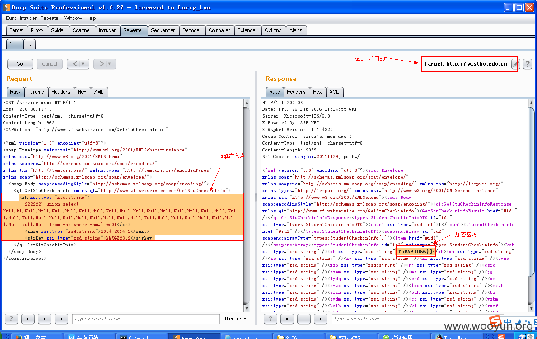
Task: Click the response search help icon
Action: click(x=270, y=319)
